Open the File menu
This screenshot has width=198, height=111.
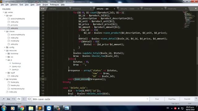pyautogui.click(x=2, y=5)
